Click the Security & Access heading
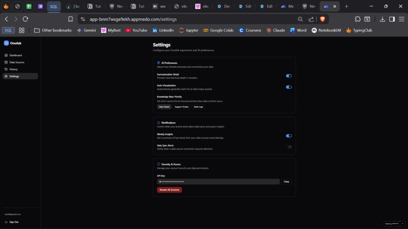 point(171,164)
